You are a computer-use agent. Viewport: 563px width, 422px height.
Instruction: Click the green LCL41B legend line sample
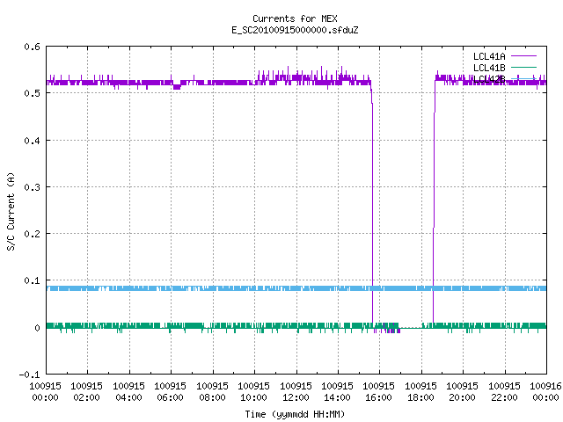(x=523, y=67)
